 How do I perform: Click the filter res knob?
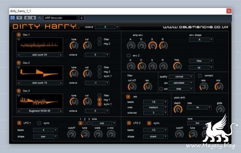click(148, 87)
